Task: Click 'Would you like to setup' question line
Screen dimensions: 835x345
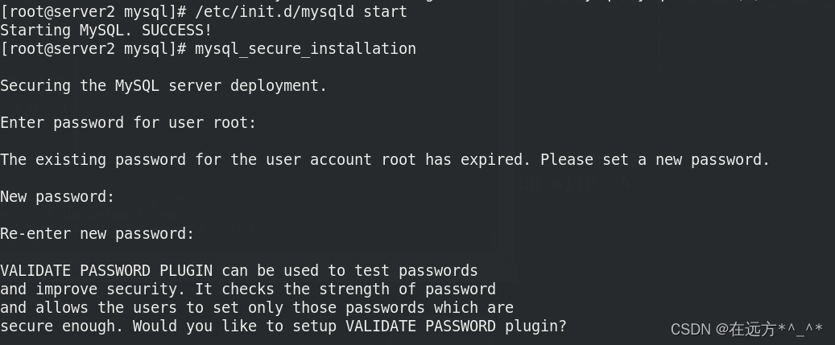Action: pyautogui.click(x=283, y=327)
